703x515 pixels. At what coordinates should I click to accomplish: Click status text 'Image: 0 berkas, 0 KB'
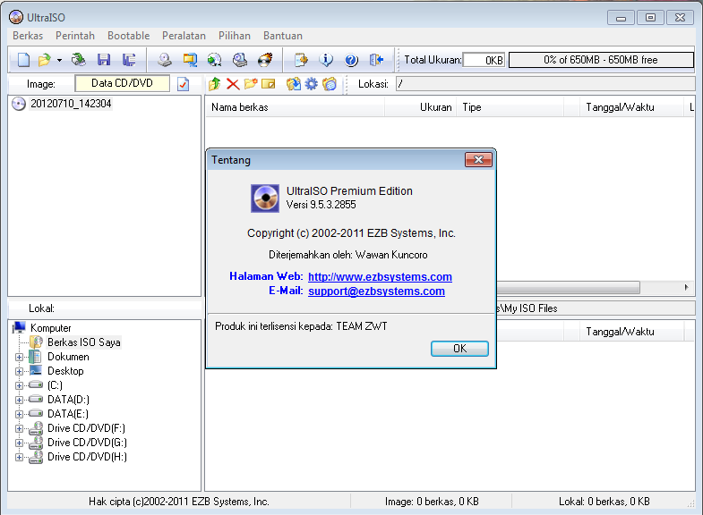pos(432,502)
